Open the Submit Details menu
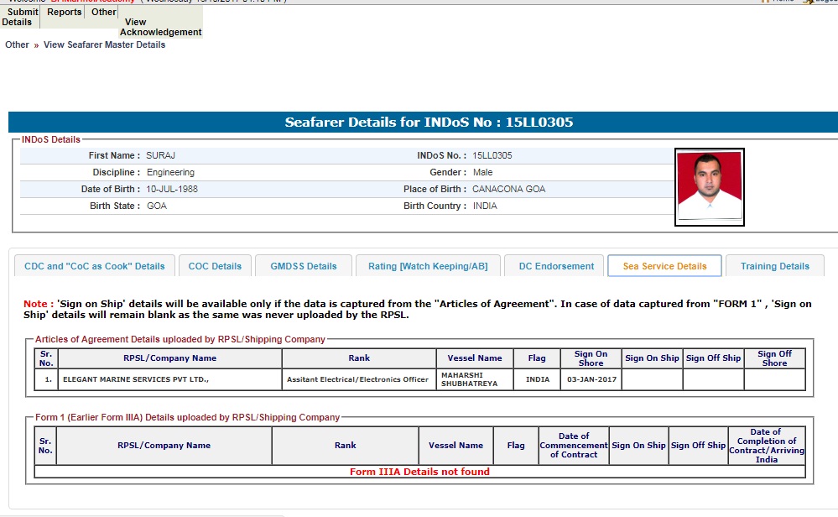The image size is (838, 517). point(20,17)
